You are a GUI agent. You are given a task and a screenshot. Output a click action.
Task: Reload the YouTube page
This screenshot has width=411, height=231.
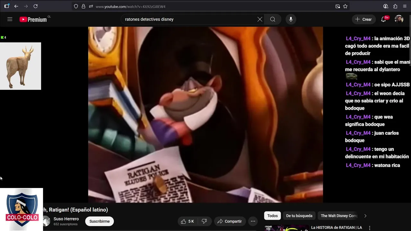coord(36,6)
